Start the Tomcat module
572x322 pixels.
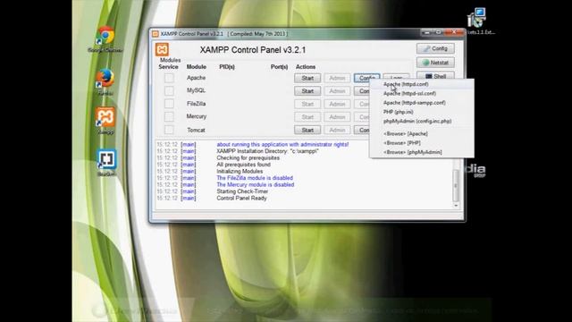coord(307,130)
